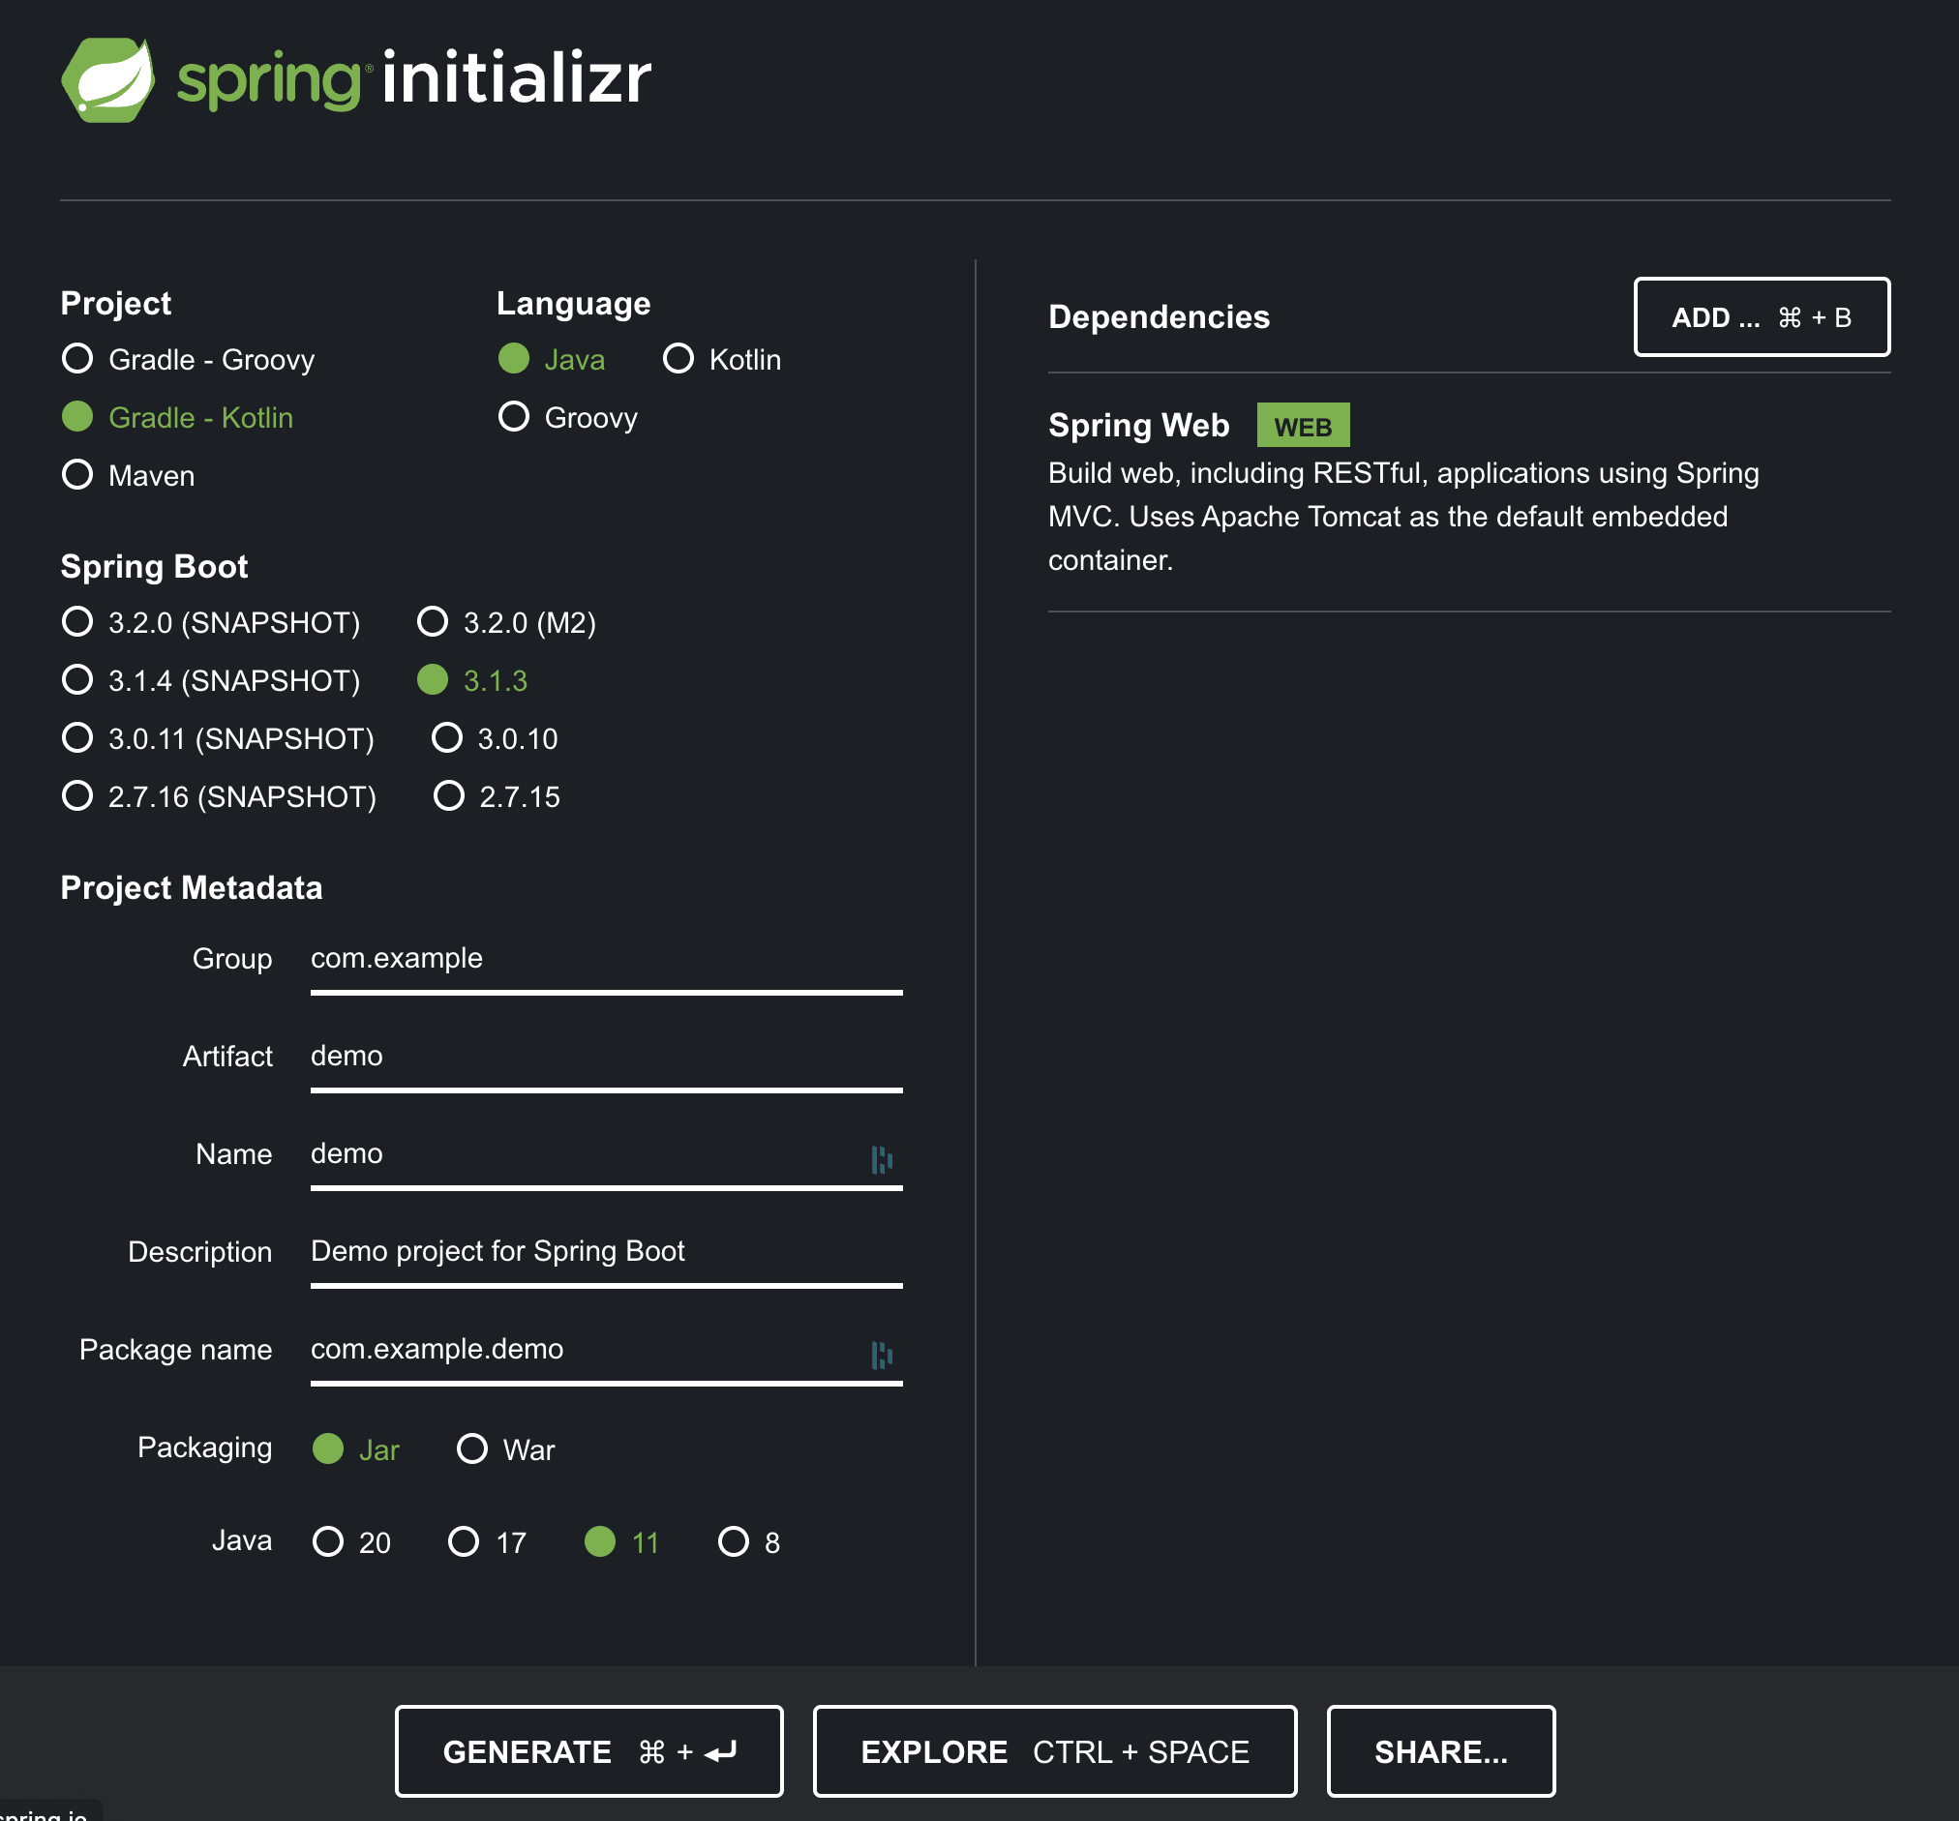Click the password manager icon in Name field
The width and height of the screenshot is (1959, 1821).
pyautogui.click(x=881, y=1159)
